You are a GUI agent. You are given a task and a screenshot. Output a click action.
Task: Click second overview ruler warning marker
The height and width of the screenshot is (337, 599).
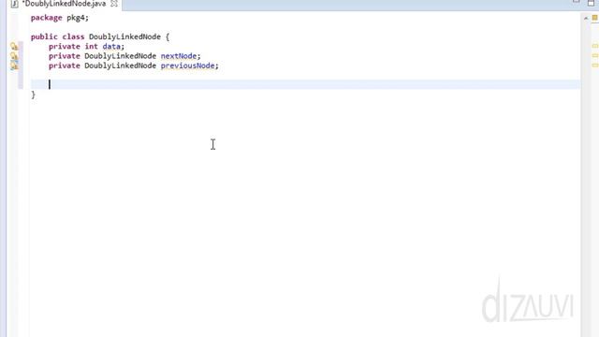[x=595, y=56]
